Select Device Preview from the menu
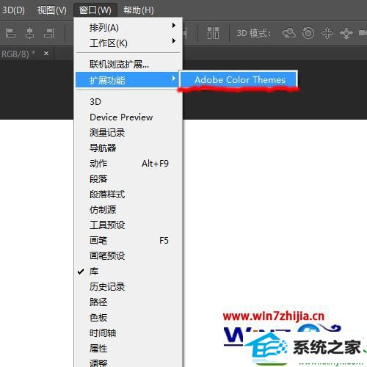This screenshot has height=367, width=367. 128,117
